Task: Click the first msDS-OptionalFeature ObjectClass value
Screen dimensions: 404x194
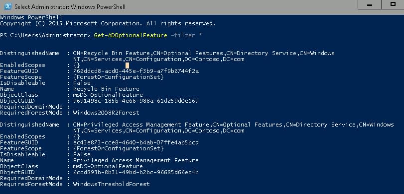Action: (108, 95)
